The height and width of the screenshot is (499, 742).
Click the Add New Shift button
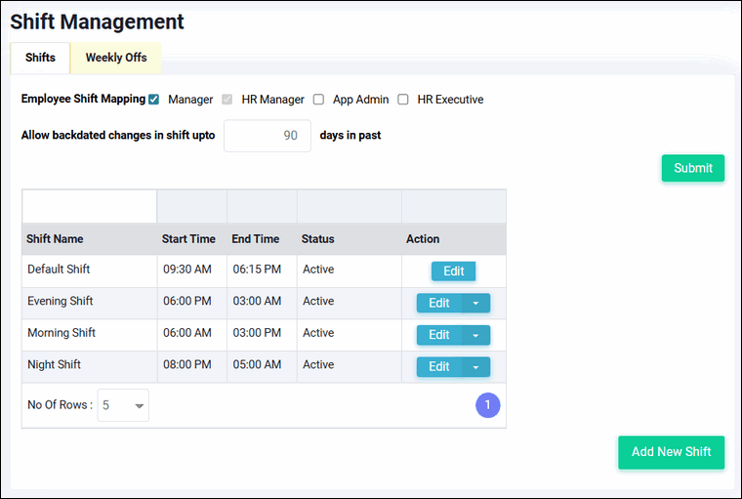671,452
